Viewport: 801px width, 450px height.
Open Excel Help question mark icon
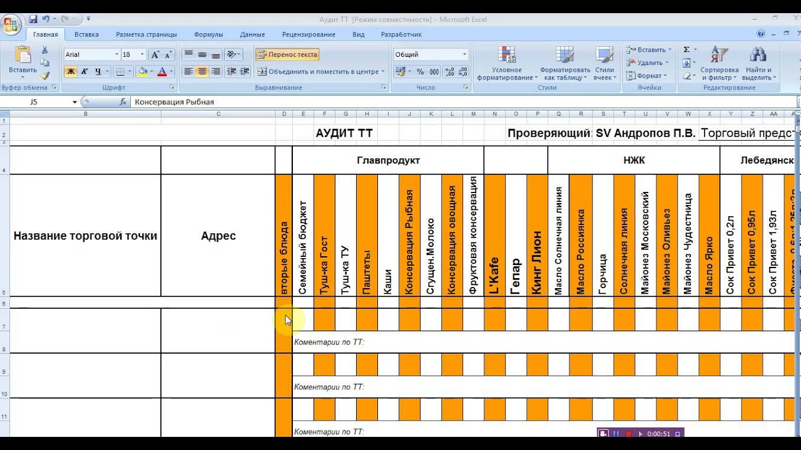click(x=761, y=34)
